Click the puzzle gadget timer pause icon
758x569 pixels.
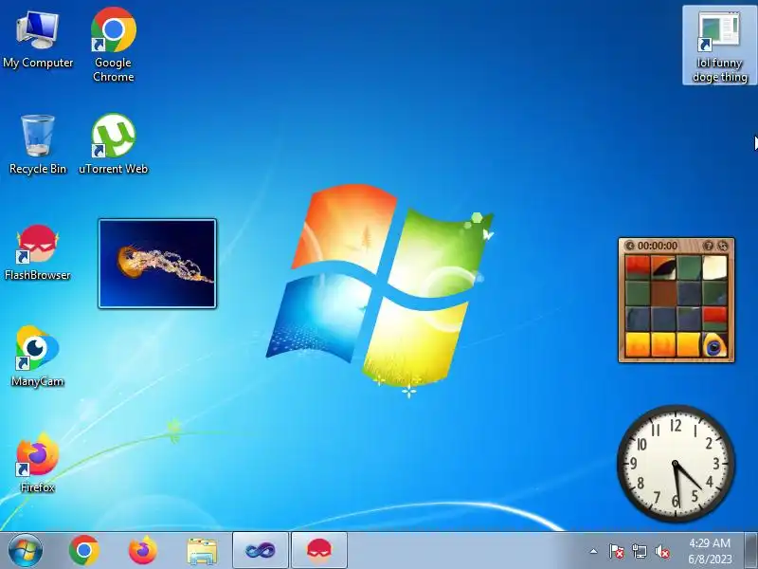pos(629,246)
